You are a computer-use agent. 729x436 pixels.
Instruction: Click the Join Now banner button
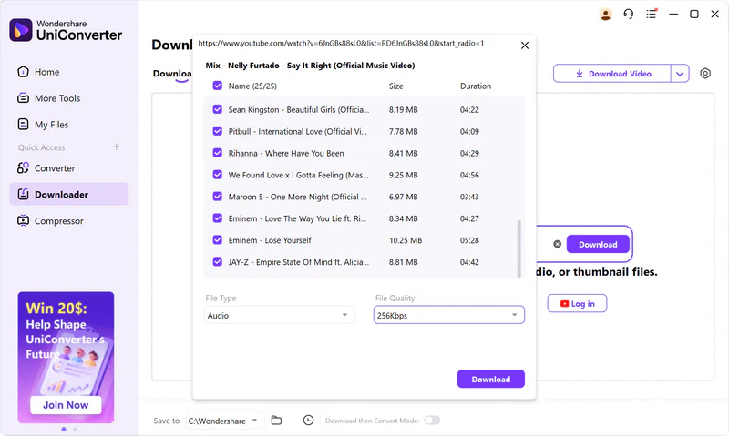[66, 405]
